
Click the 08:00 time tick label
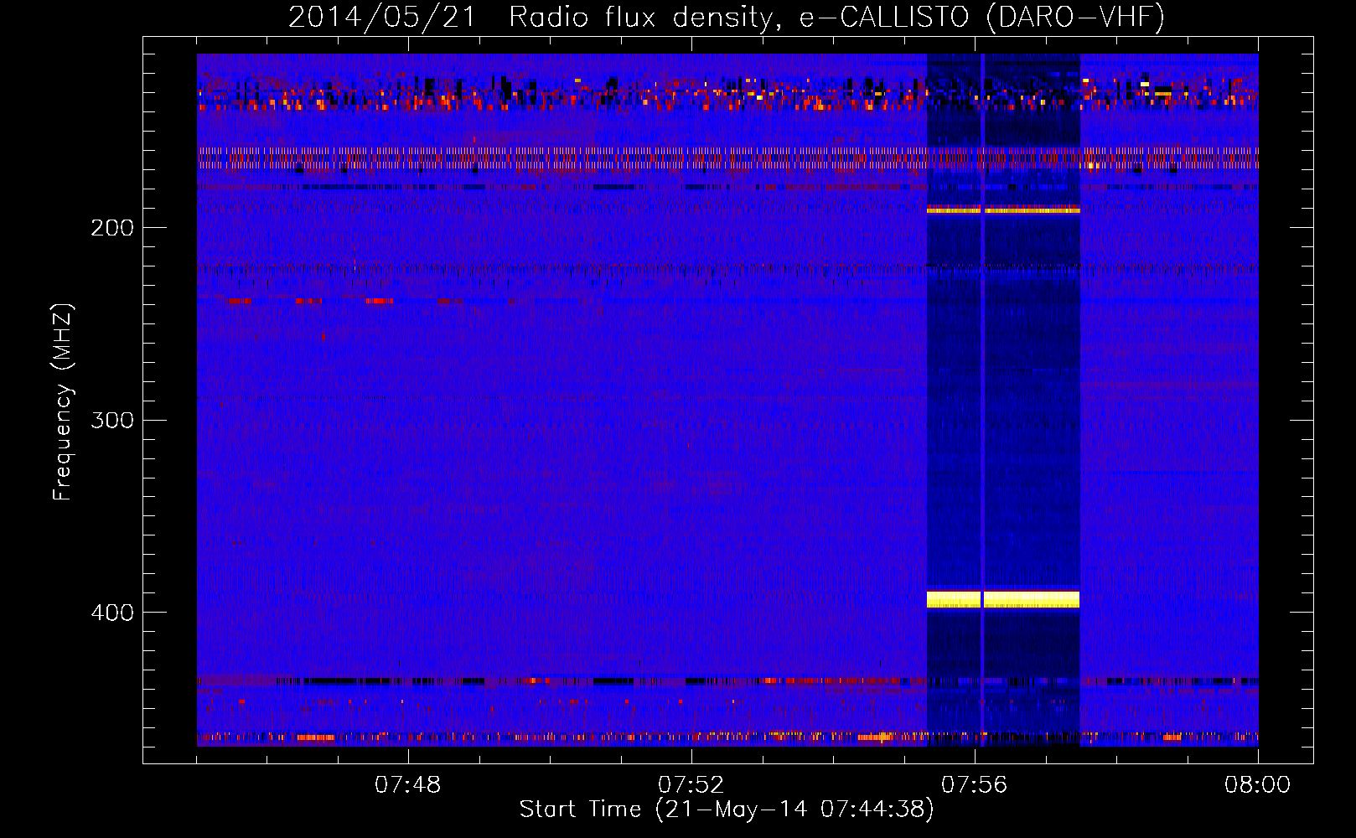1257,785
